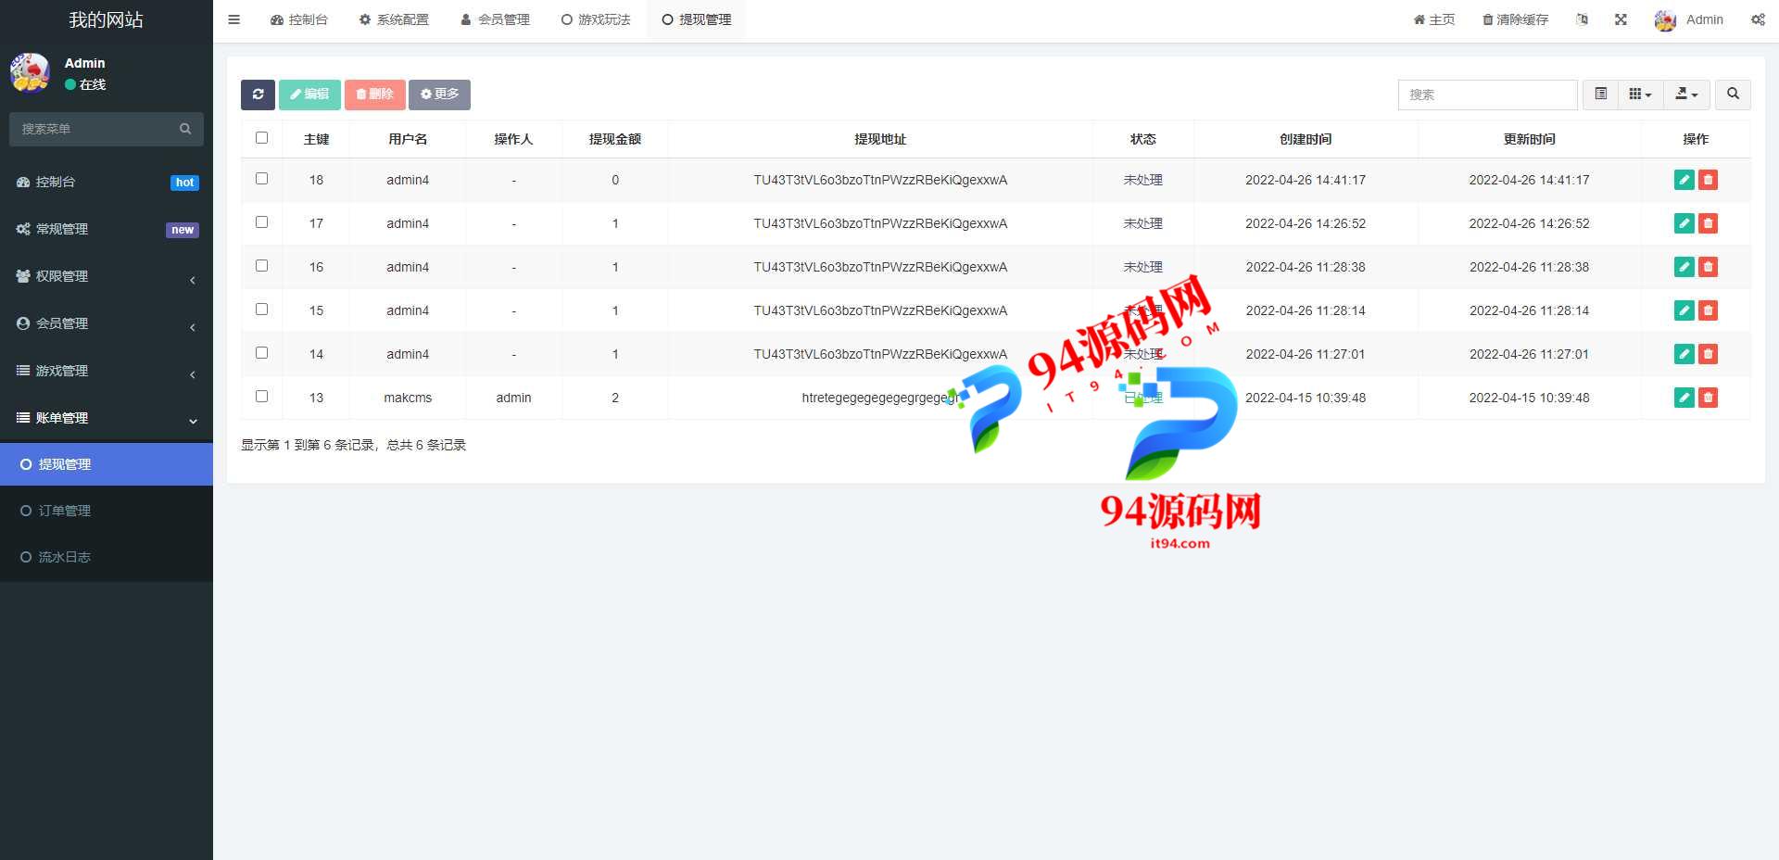
Task: Click the search magnifier button in toolbar
Action: 1733,95
